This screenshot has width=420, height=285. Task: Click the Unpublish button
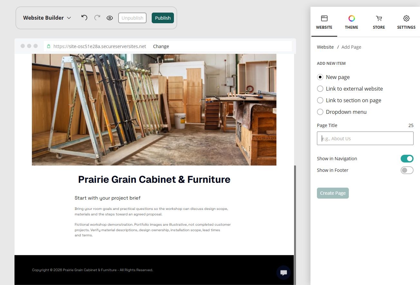pyautogui.click(x=132, y=18)
